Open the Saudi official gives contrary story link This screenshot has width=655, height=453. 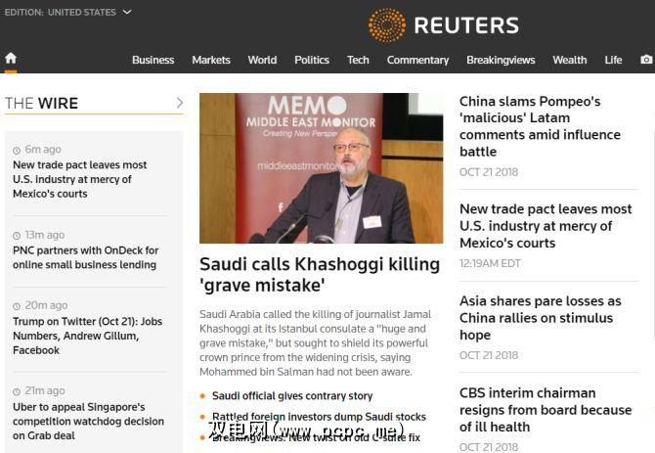coord(292,395)
